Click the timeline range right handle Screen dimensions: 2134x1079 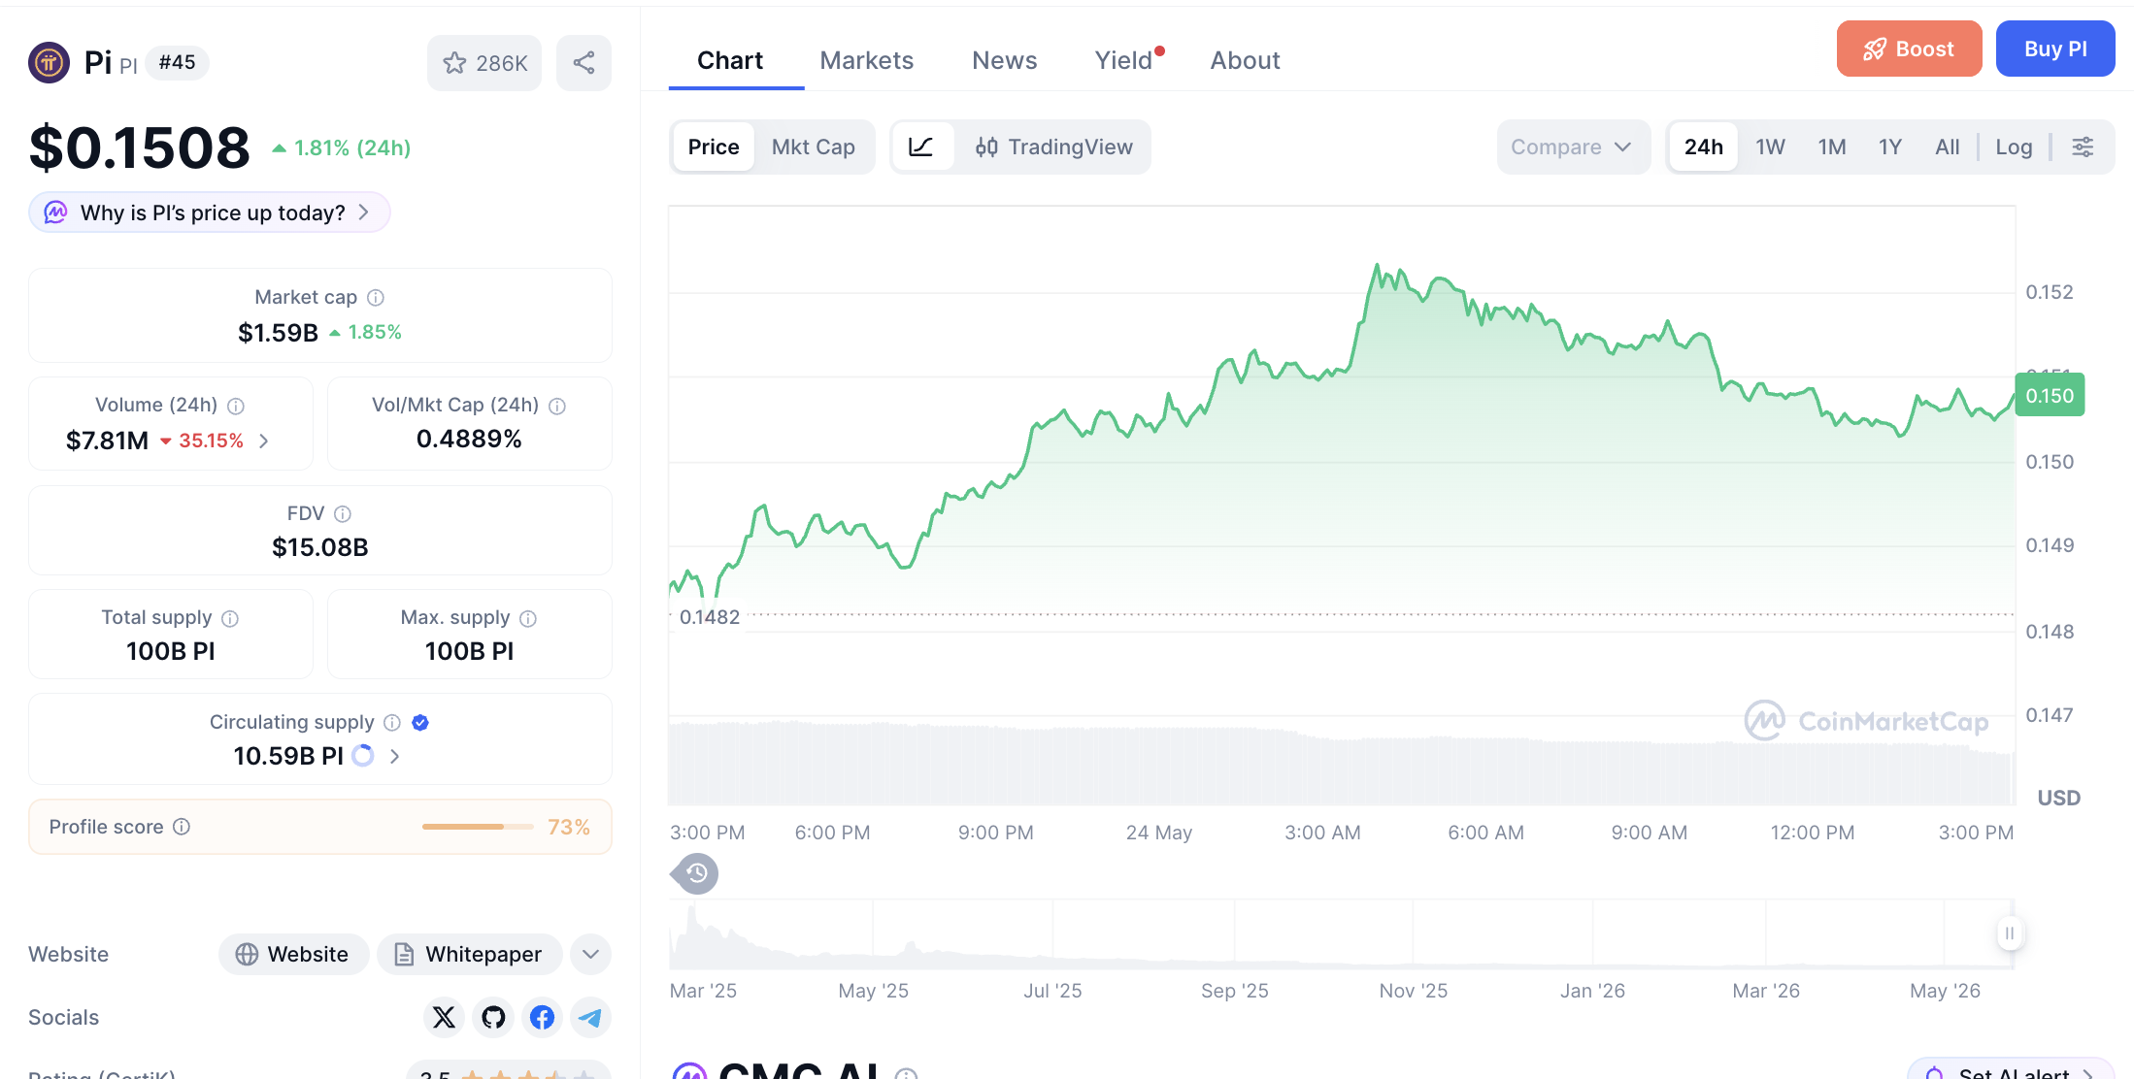pyautogui.click(x=2010, y=933)
